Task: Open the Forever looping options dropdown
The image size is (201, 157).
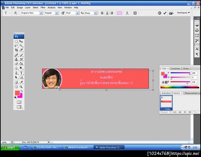Action: click(166, 112)
